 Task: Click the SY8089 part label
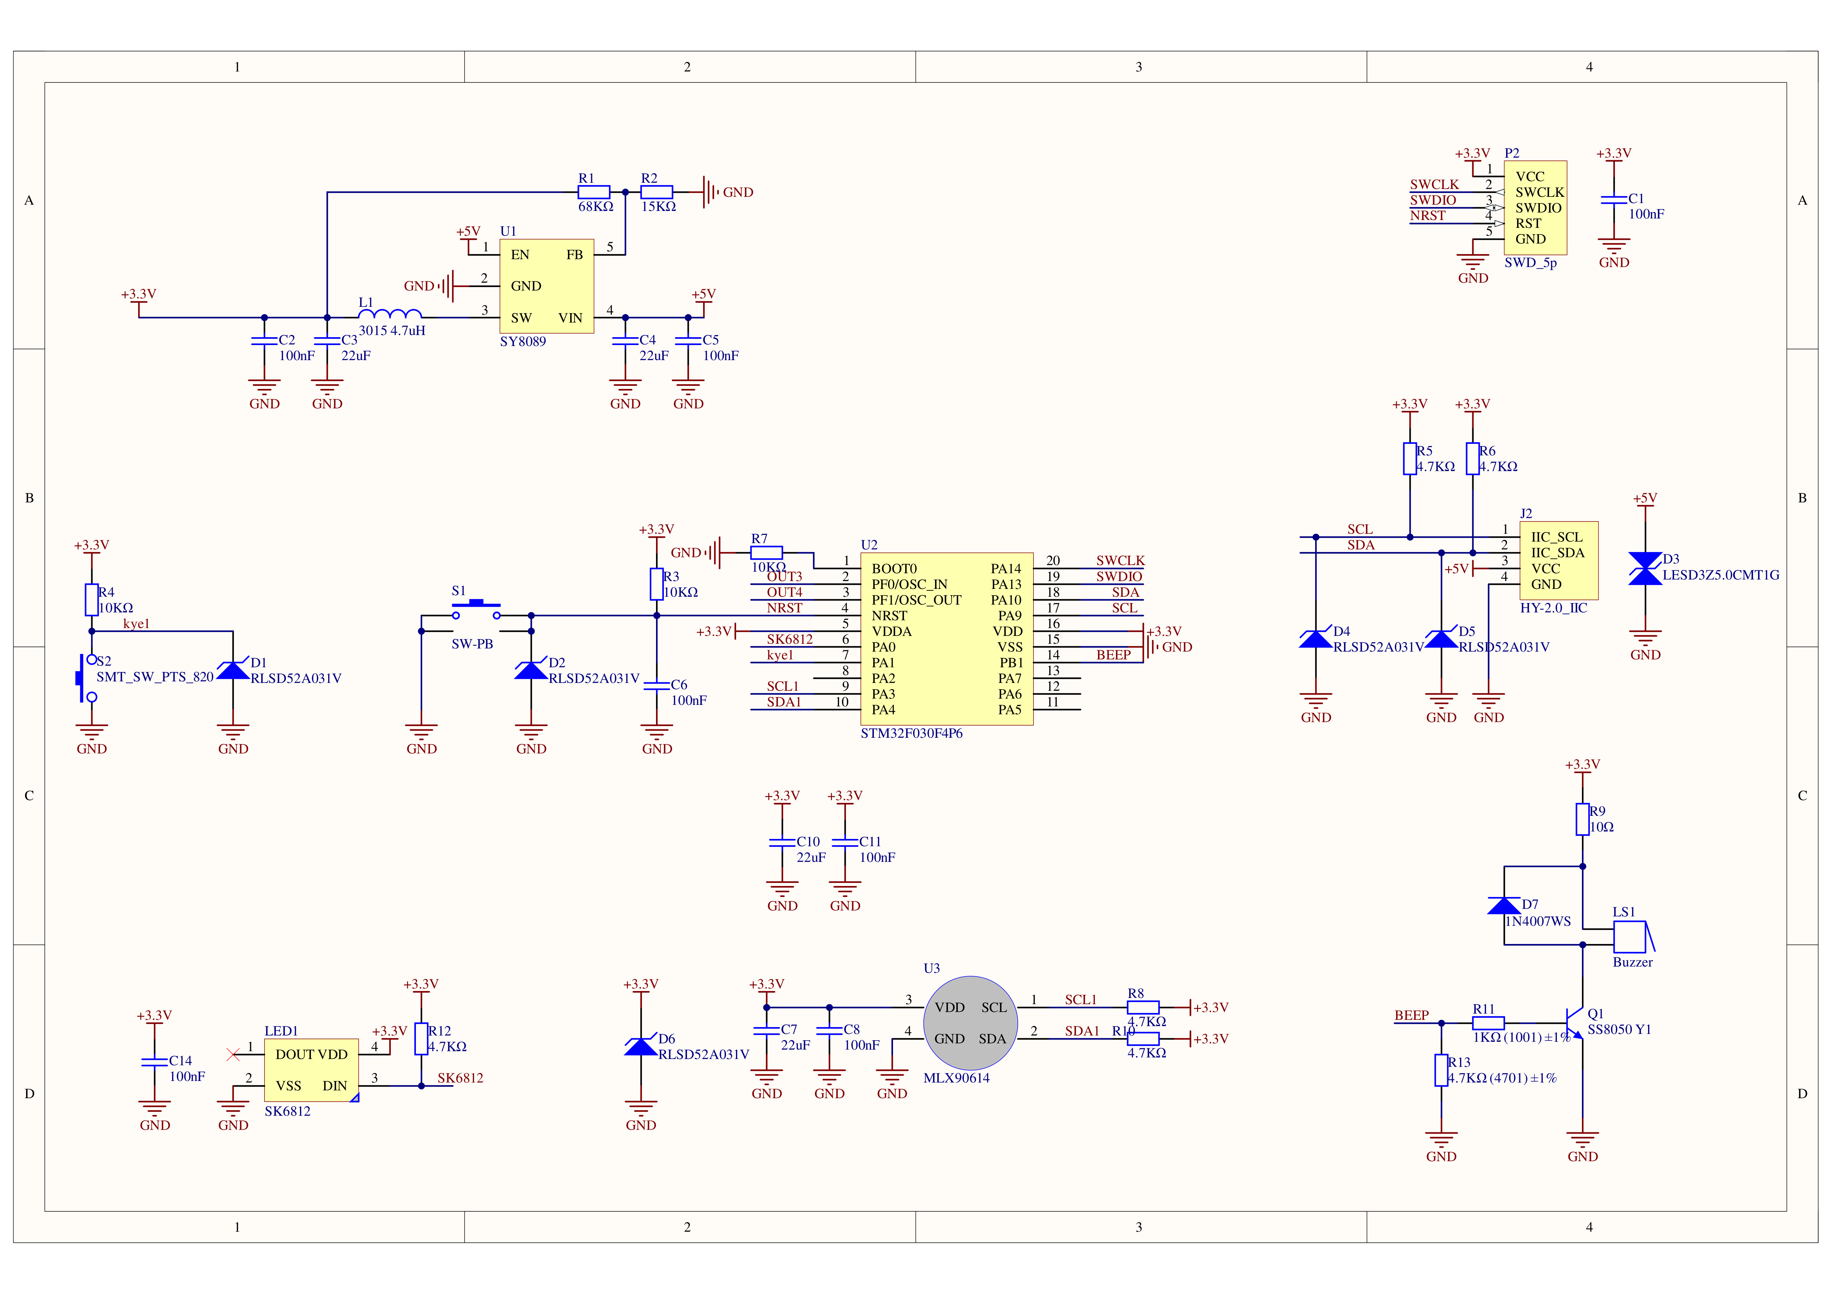tap(523, 341)
